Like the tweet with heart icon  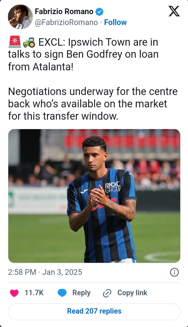[x=14, y=293]
